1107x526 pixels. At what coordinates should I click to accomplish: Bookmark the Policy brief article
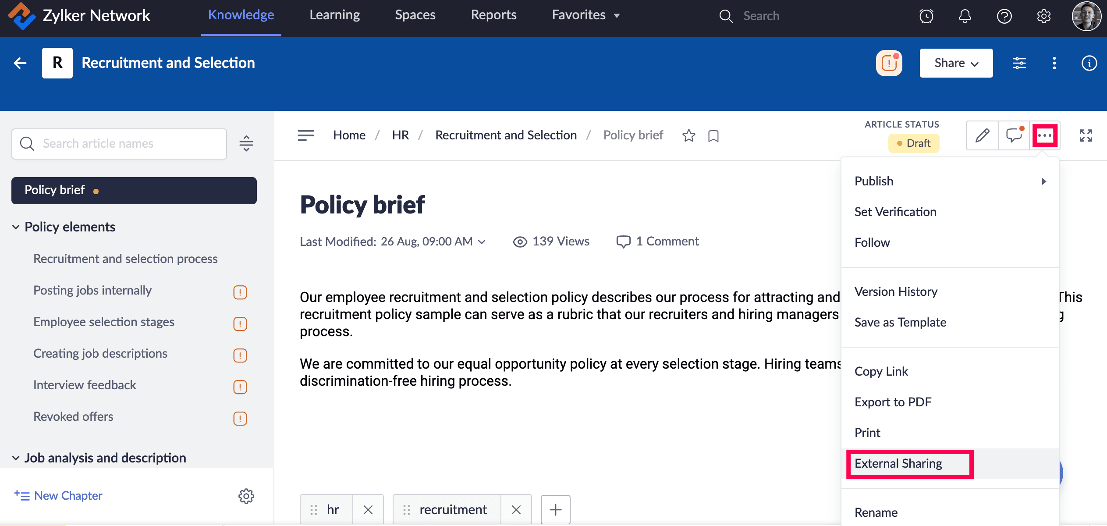(713, 136)
